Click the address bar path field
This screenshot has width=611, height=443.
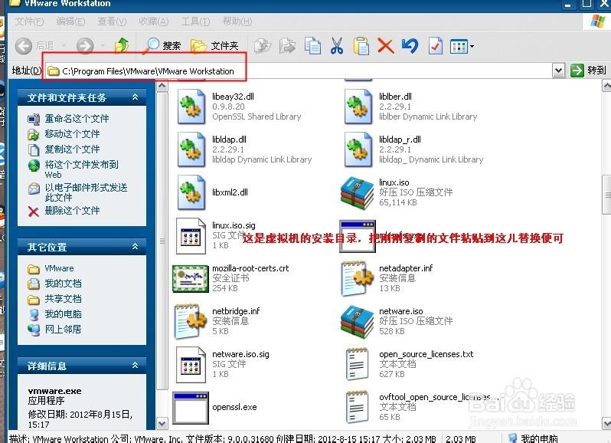pos(298,71)
